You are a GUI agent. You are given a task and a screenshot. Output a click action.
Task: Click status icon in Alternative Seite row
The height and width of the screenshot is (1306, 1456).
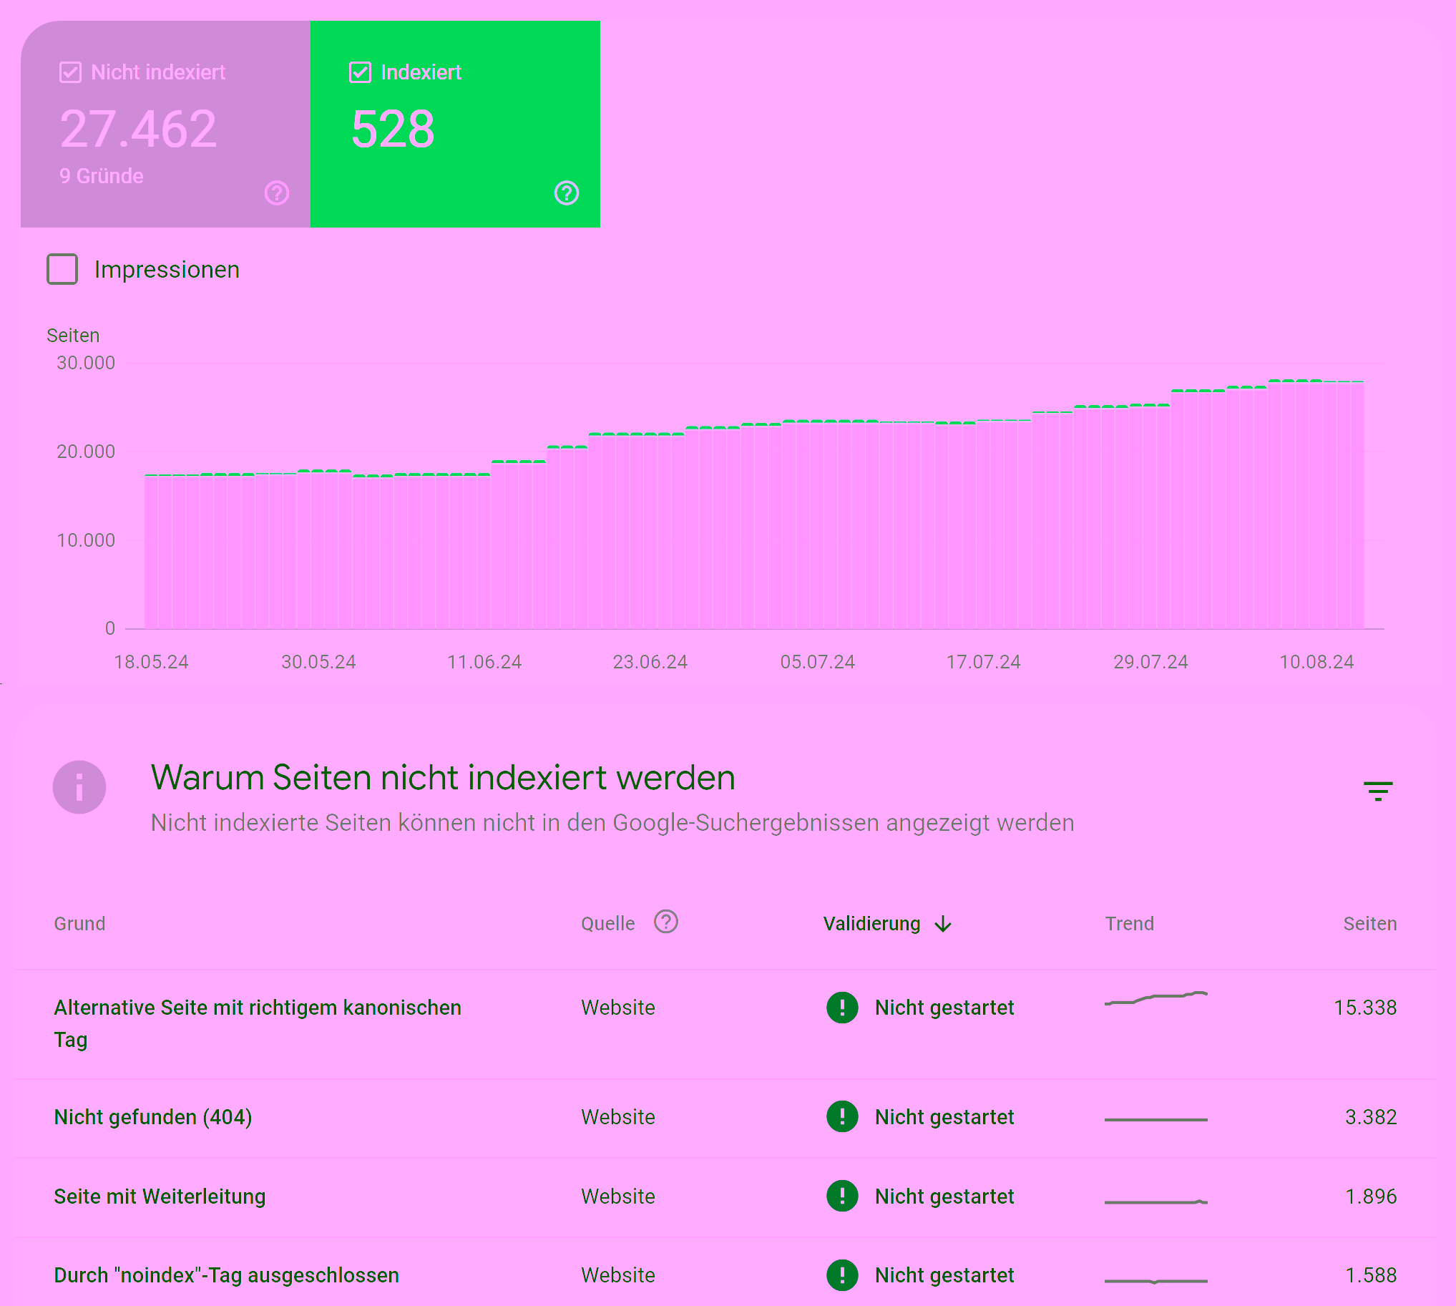(x=841, y=1008)
